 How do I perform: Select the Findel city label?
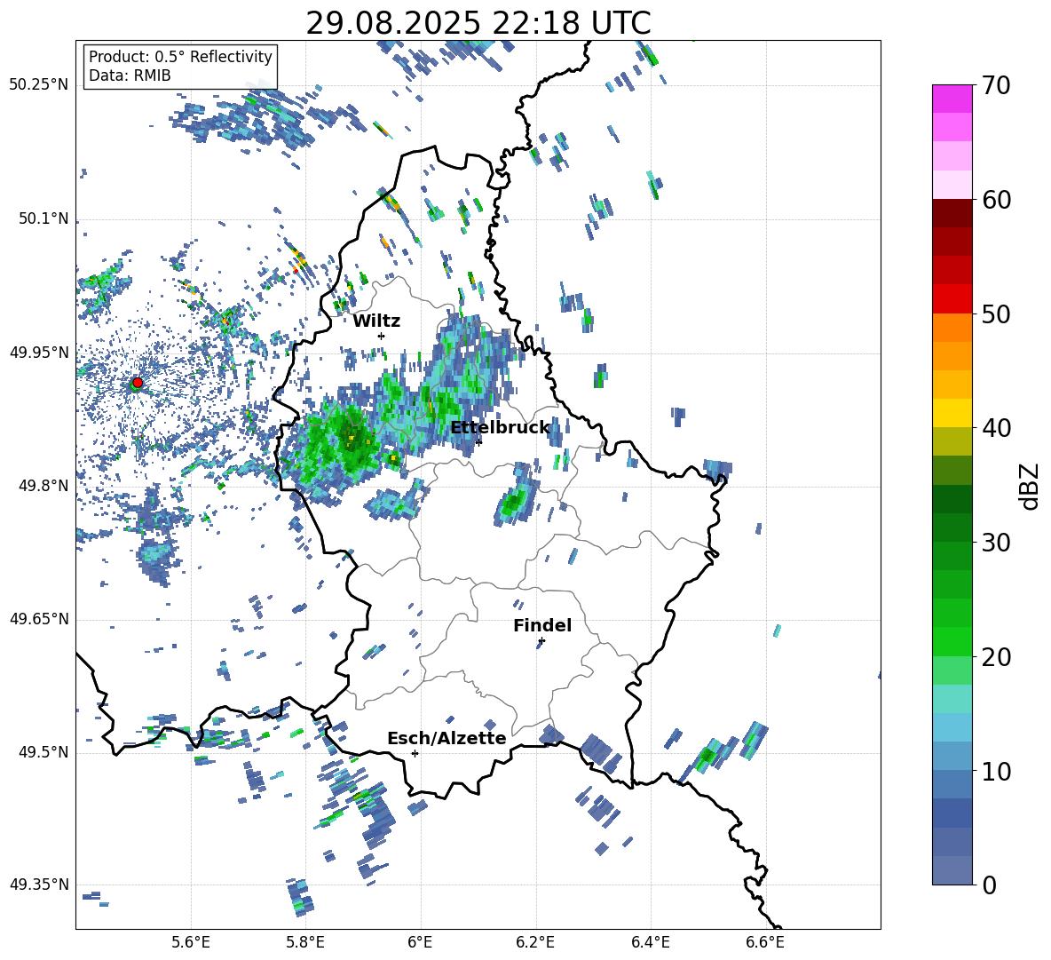(542, 625)
